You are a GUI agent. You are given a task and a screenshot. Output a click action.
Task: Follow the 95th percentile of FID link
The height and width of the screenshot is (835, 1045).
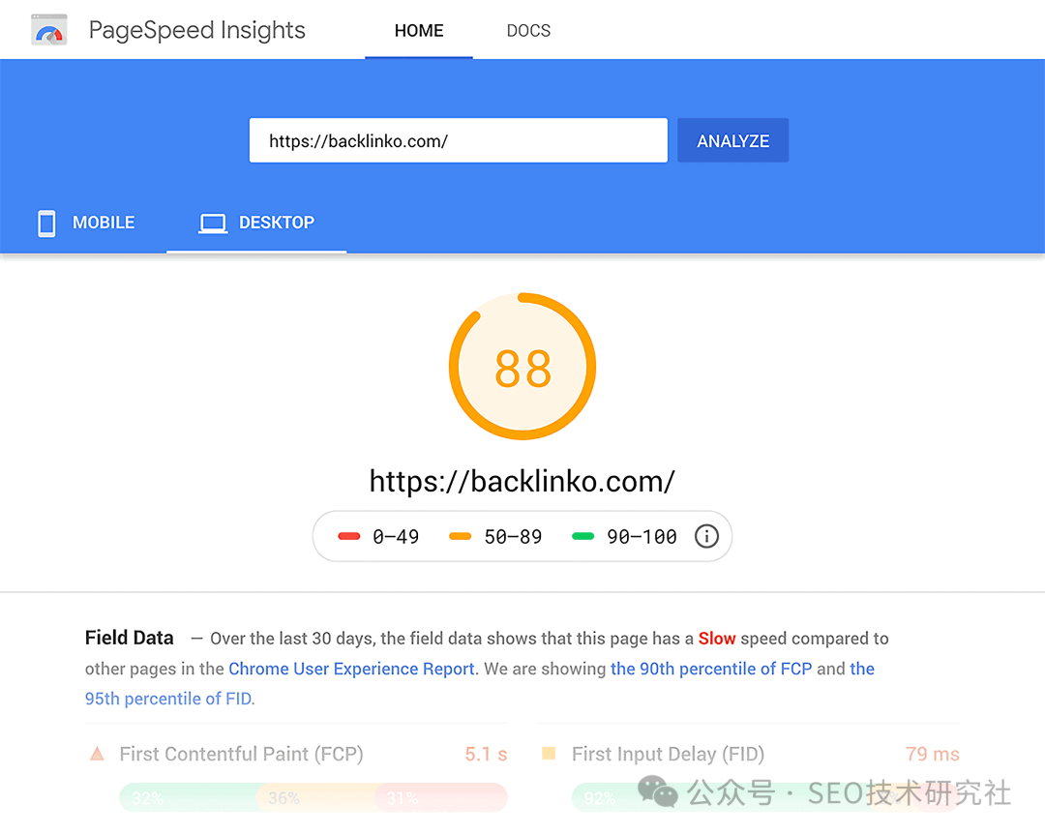coord(169,699)
